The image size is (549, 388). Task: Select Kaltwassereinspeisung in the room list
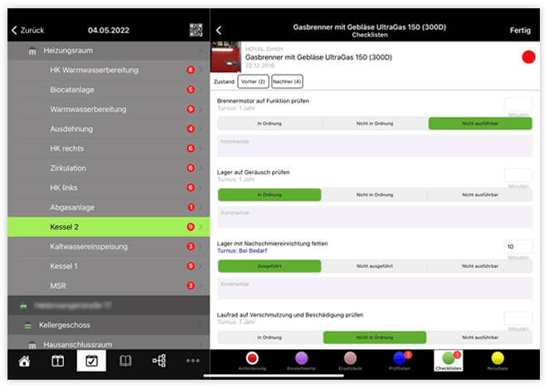(x=109, y=246)
